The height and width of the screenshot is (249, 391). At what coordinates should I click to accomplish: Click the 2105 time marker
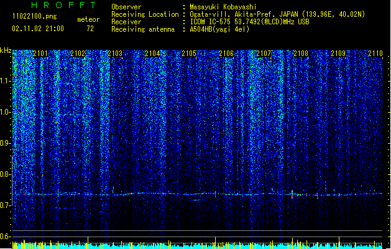(x=189, y=54)
